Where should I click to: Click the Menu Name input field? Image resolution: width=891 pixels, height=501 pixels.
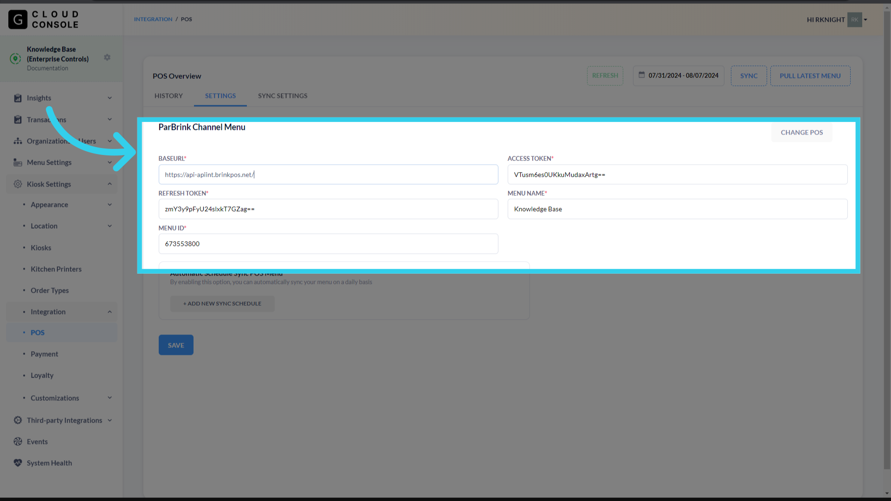(678, 209)
